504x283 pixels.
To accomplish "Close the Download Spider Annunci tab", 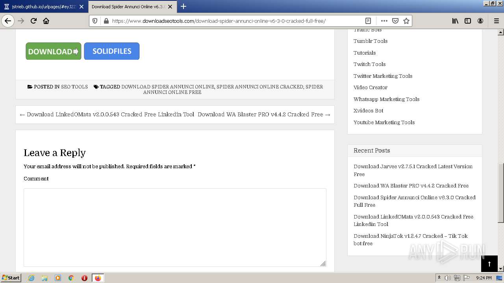I will pos(170,7).
